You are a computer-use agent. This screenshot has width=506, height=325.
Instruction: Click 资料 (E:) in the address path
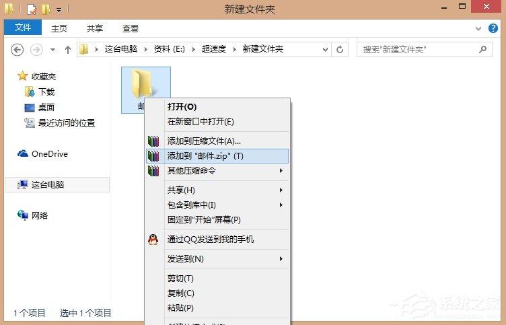pyautogui.click(x=169, y=49)
